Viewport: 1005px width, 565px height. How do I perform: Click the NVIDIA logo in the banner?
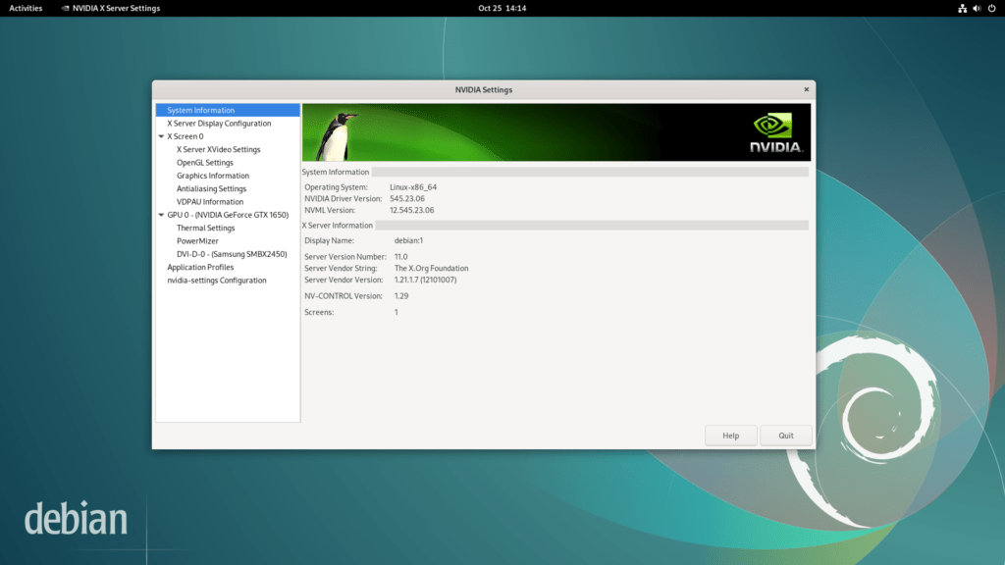(775, 132)
